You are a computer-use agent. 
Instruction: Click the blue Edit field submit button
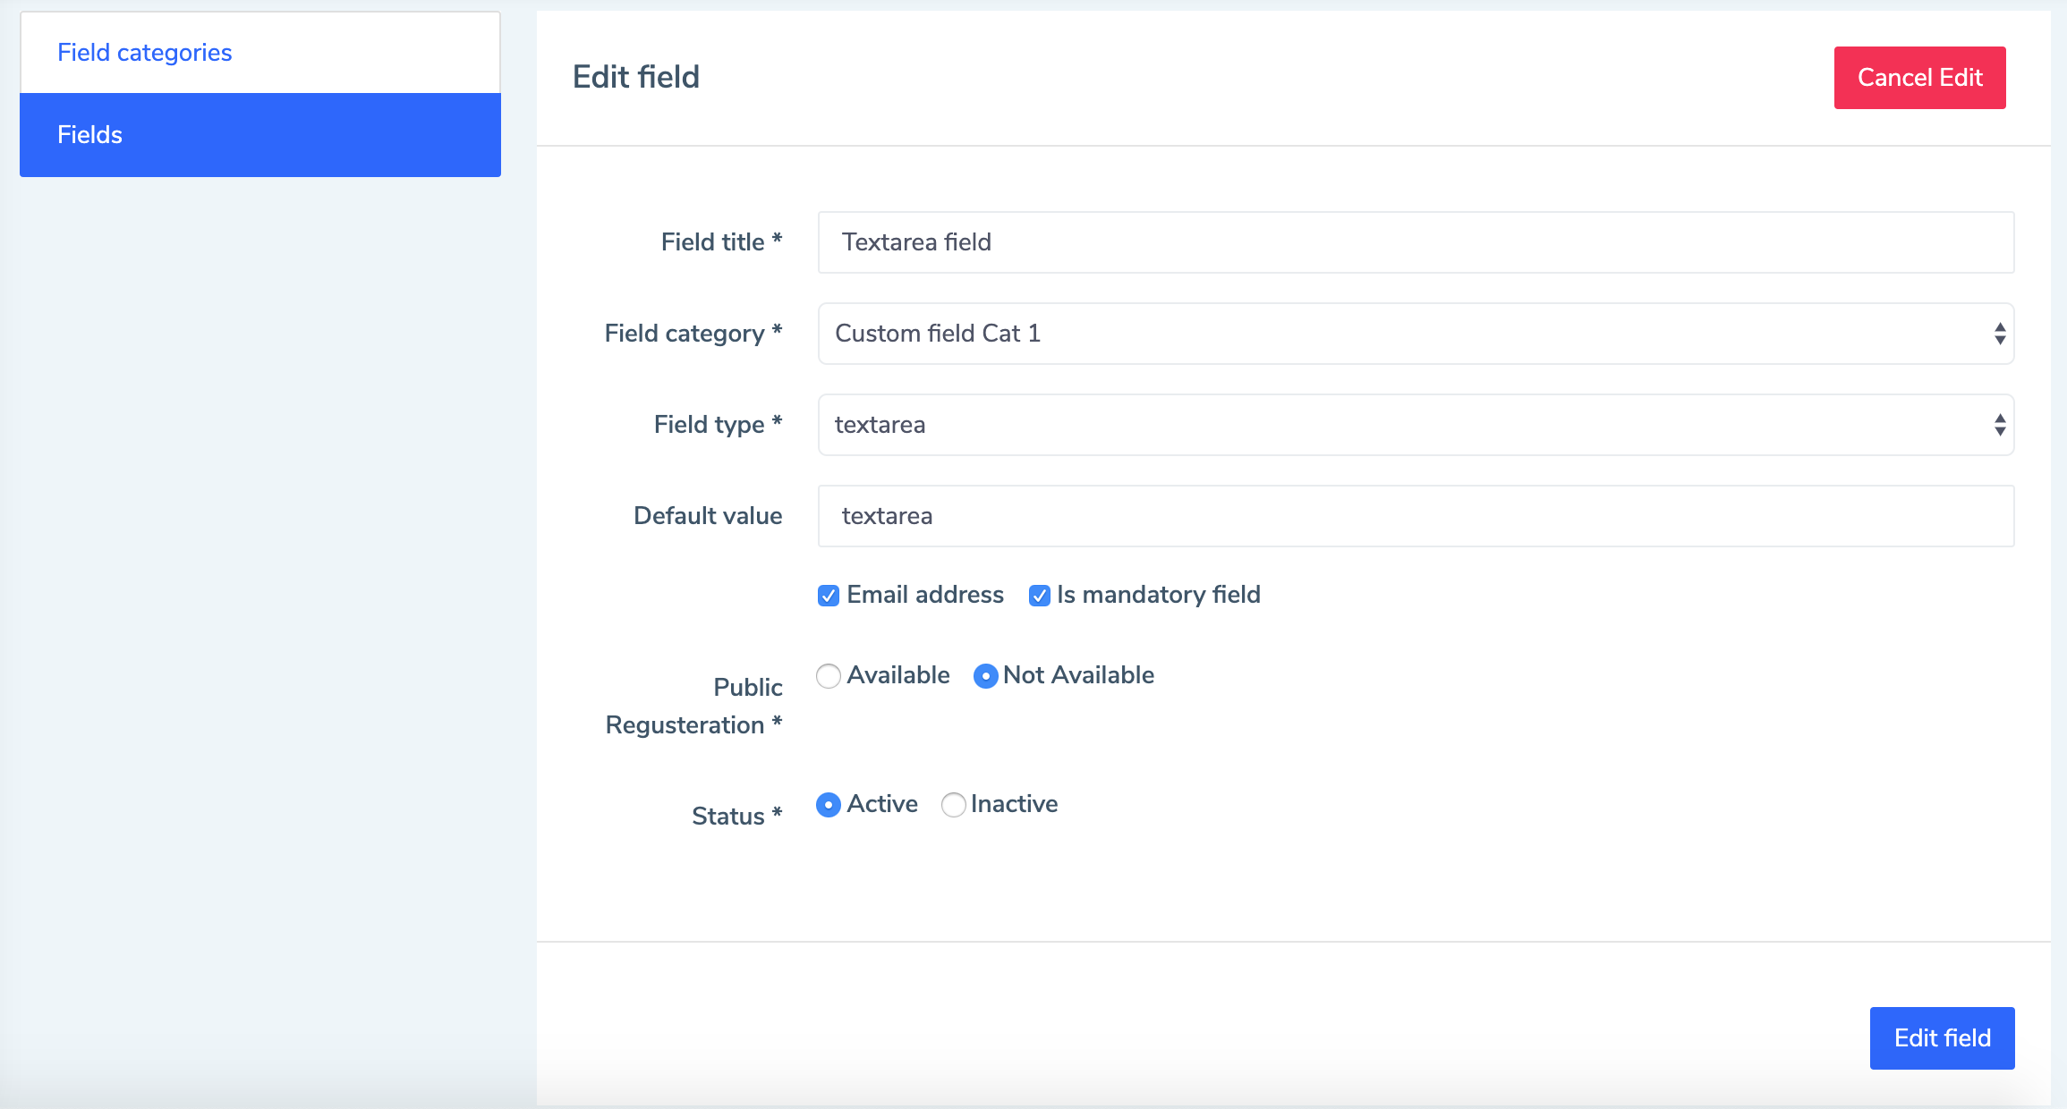tap(1942, 1037)
